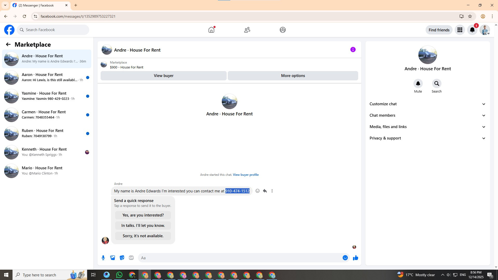Send a thumbs up like

(355, 258)
